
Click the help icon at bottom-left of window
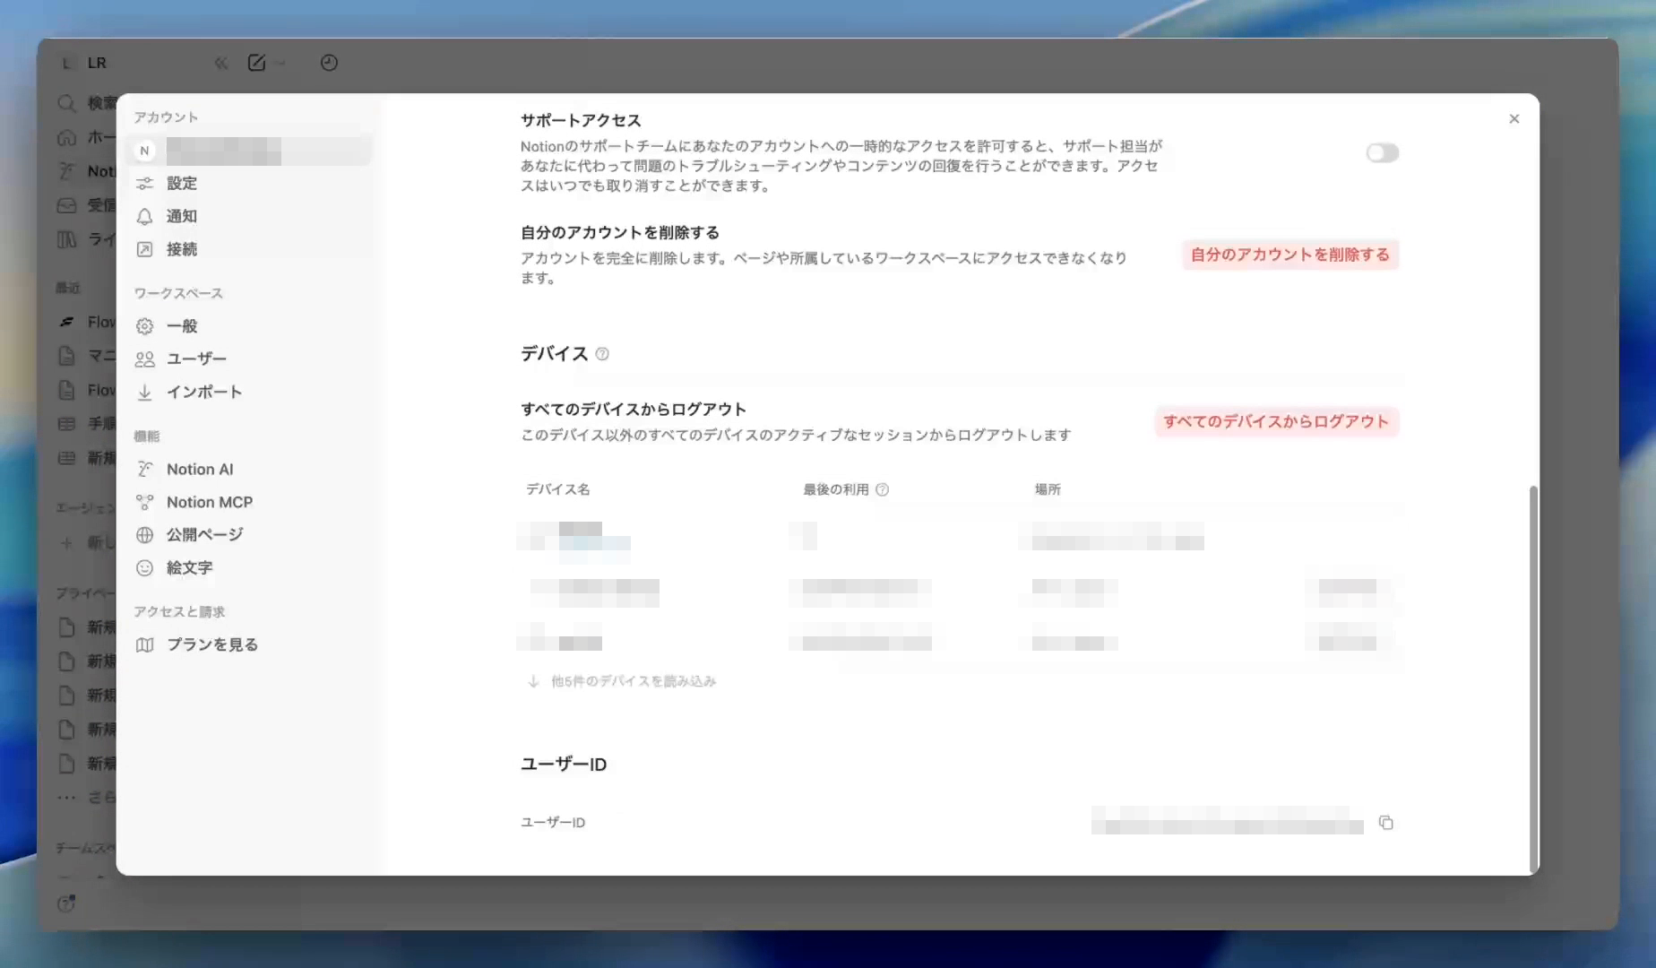click(x=66, y=903)
